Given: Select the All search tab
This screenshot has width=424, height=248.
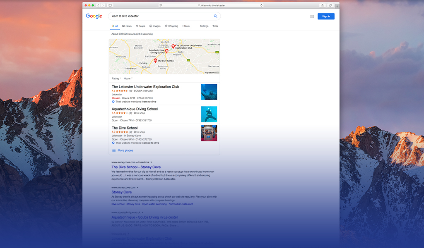Looking at the screenshot, I should click(x=115, y=26).
